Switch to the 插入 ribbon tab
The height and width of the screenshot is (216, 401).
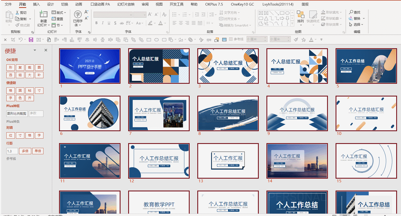pyautogui.click(x=36, y=4)
